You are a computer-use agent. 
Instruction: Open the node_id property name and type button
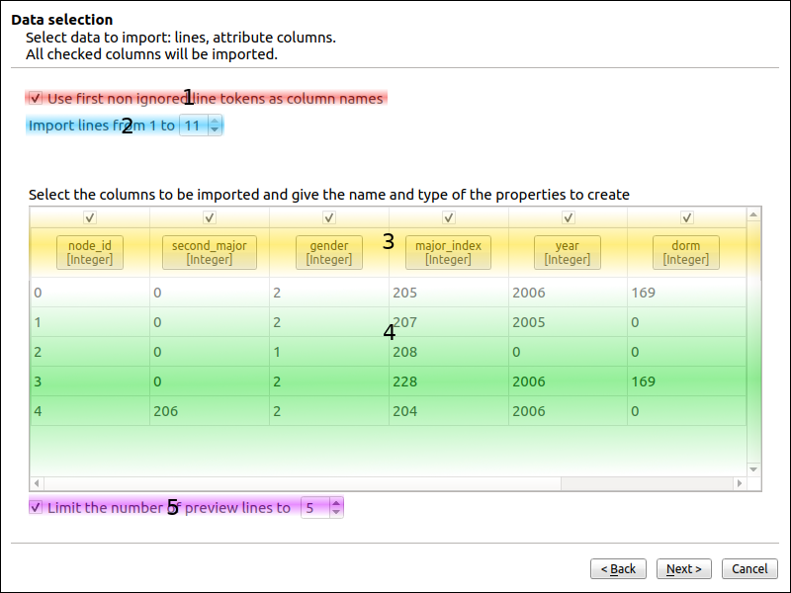[x=89, y=252]
